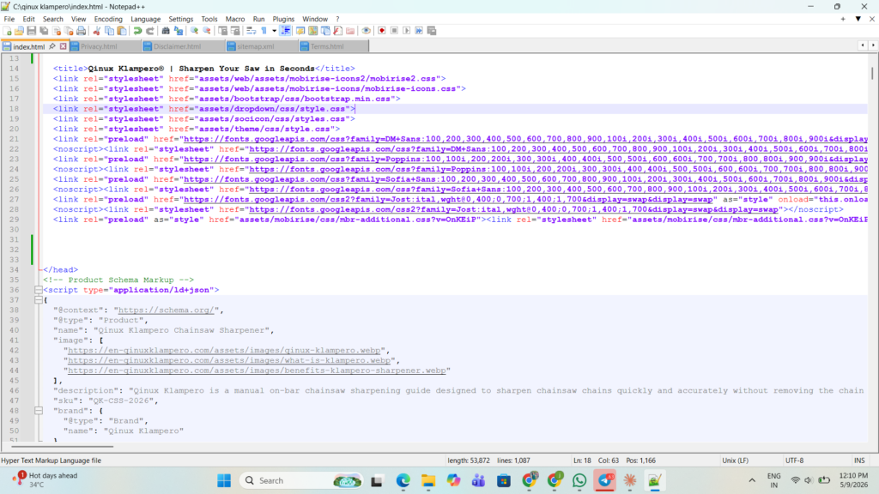Collapse the script block at line 36
The height and width of the screenshot is (494, 879).
[x=38, y=290]
